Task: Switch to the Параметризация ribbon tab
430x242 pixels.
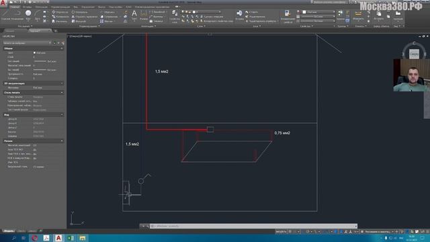Action: pyautogui.click(x=60, y=7)
